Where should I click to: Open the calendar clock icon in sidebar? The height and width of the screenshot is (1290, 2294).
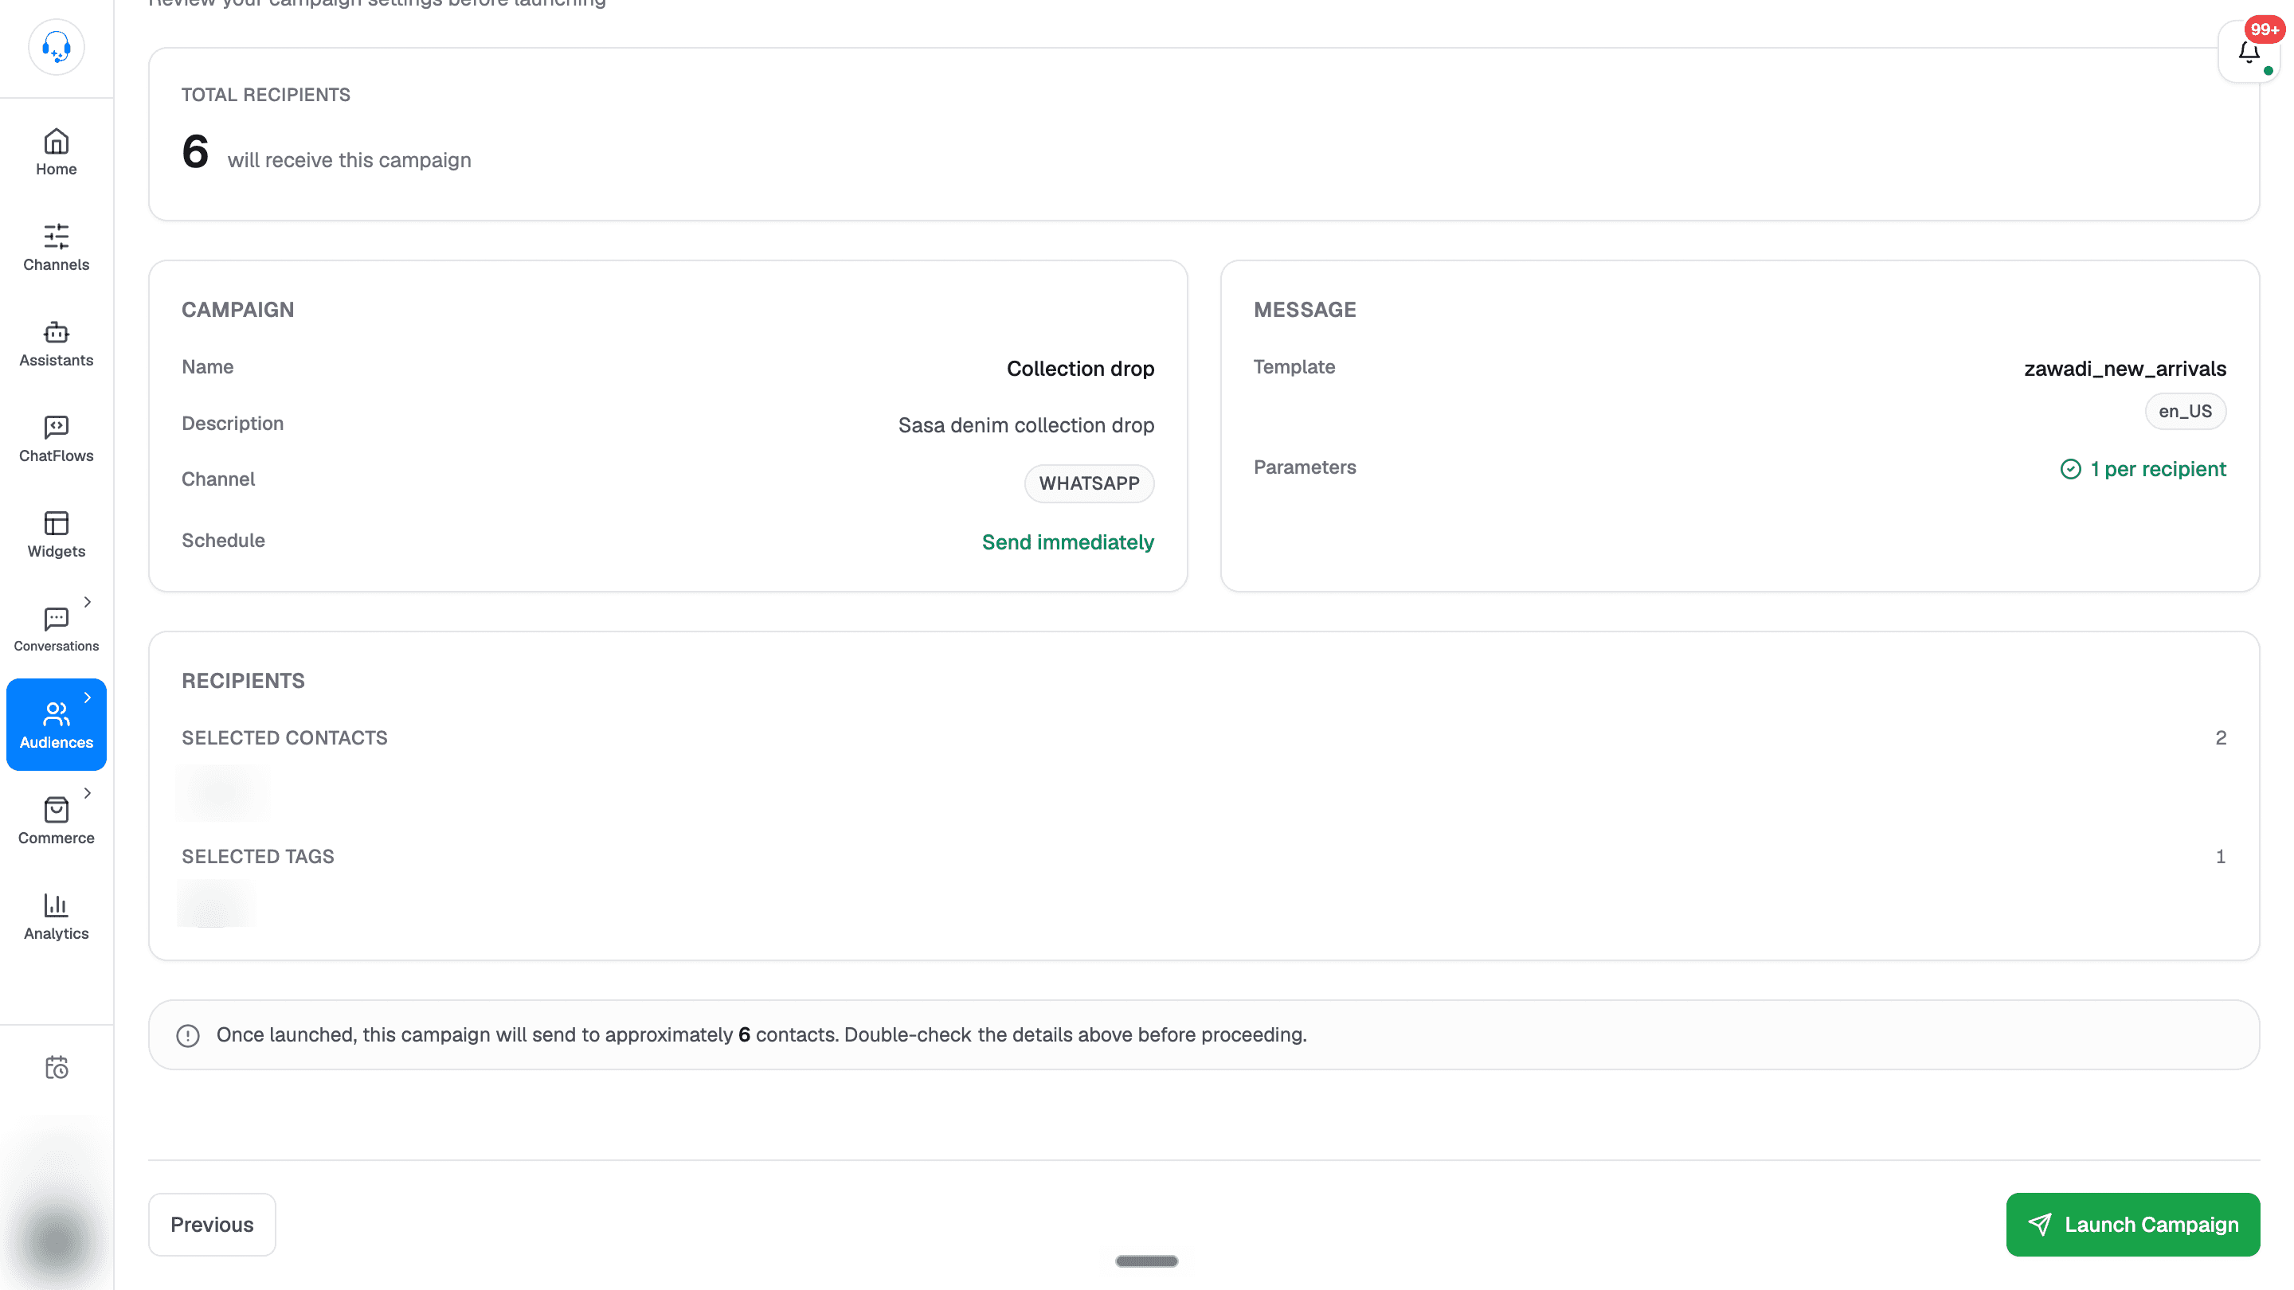pyautogui.click(x=56, y=1067)
